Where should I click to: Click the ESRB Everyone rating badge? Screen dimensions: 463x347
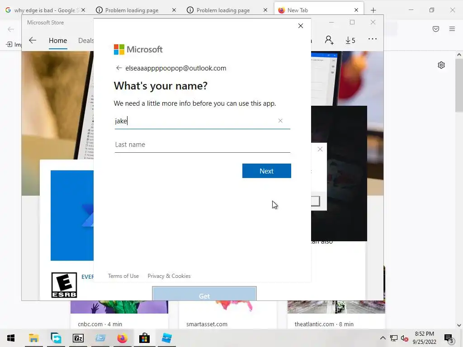64,285
